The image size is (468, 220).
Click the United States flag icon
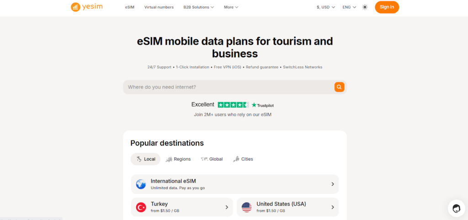[247, 207]
